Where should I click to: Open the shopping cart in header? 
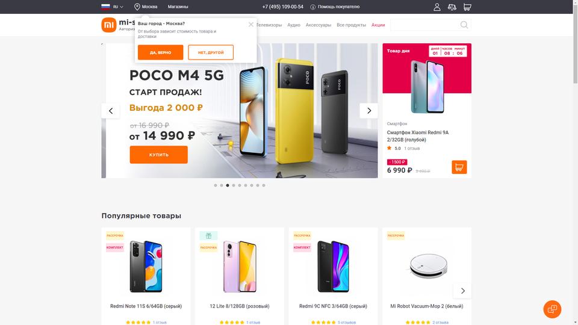[x=467, y=7]
